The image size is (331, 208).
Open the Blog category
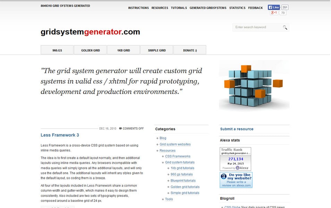click(x=163, y=138)
